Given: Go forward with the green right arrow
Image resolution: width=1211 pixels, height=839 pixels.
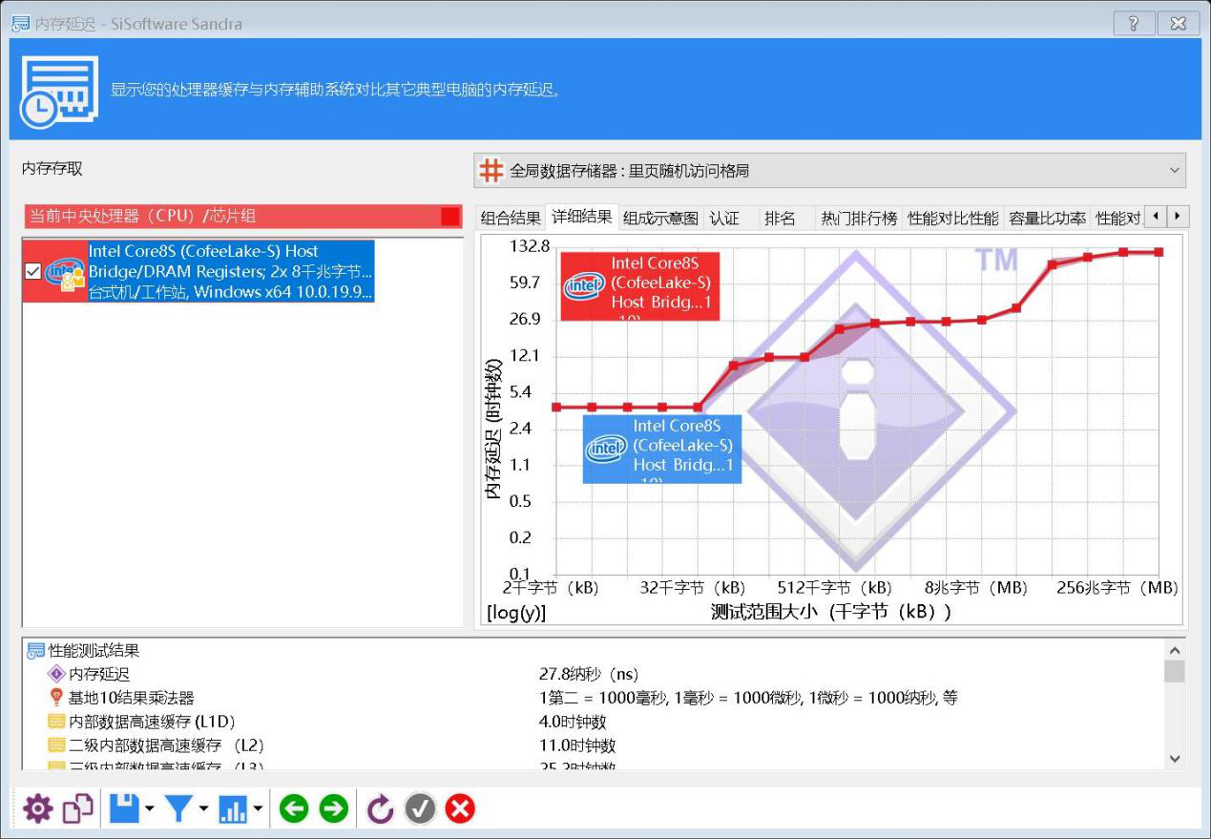Looking at the screenshot, I should (x=333, y=809).
